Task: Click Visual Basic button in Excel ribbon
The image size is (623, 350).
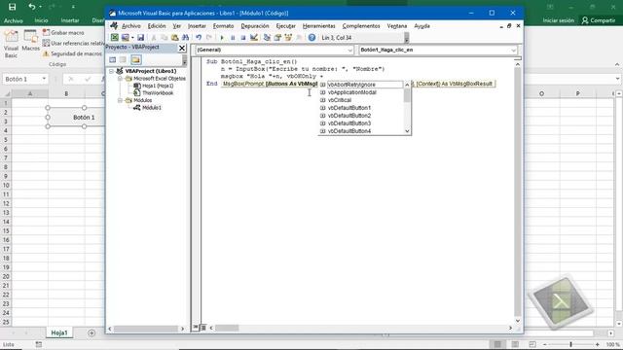Action: [x=11, y=45]
